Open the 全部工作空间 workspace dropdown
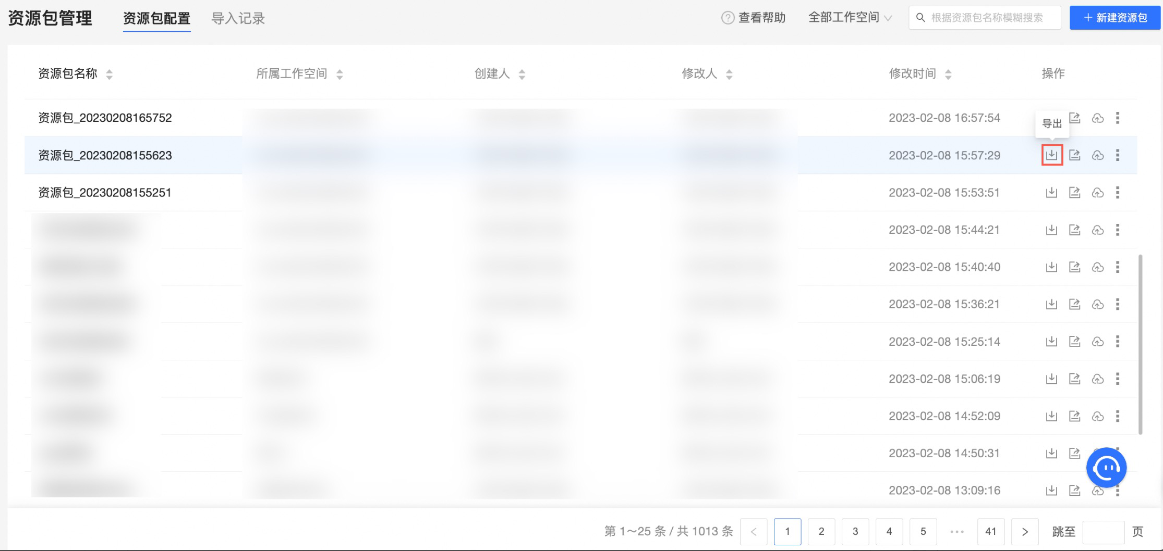 (850, 18)
